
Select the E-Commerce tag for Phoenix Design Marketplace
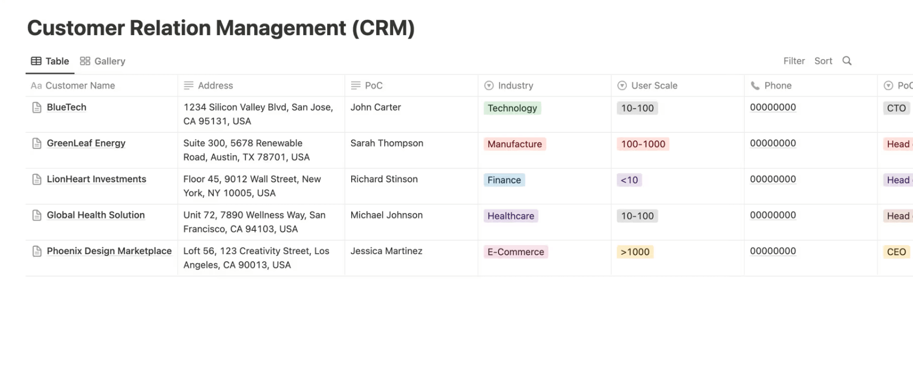click(x=516, y=252)
